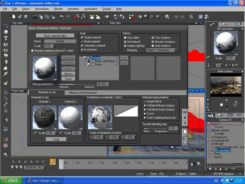Open the Automation menu
The image size is (245, 184).
(x=91, y=9)
